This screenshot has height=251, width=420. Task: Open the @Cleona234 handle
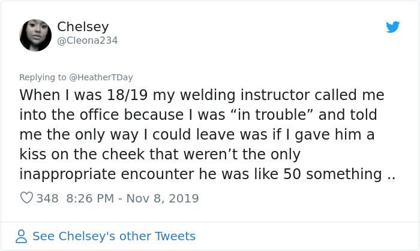click(87, 41)
